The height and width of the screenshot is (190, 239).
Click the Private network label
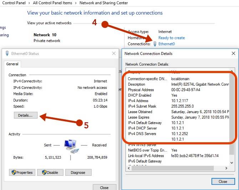47,41
